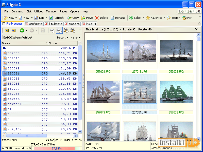The height and width of the screenshot is (152, 203).
Task: Show more main toolbar items chevron
Action: click(x=200, y=17)
